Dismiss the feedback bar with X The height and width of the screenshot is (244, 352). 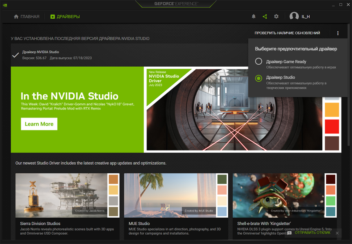(x=337, y=233)
